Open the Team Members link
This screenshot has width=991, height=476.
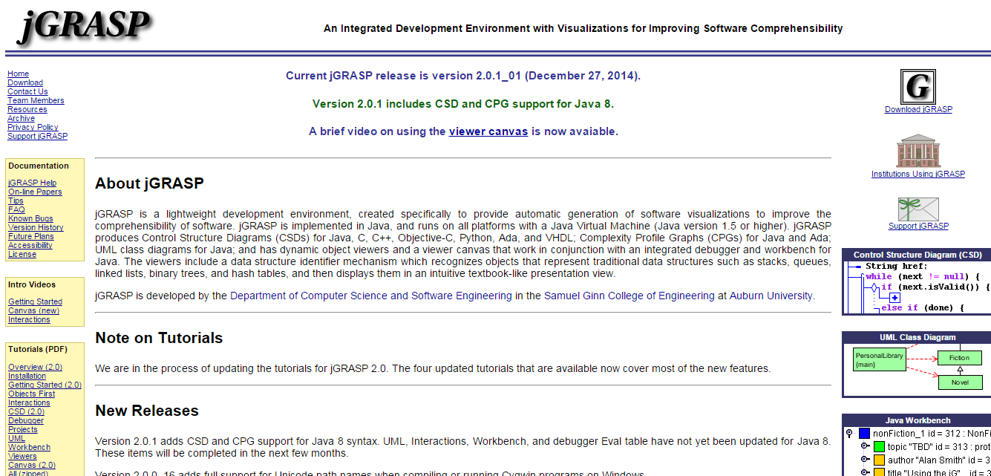(x=36, y=101)
